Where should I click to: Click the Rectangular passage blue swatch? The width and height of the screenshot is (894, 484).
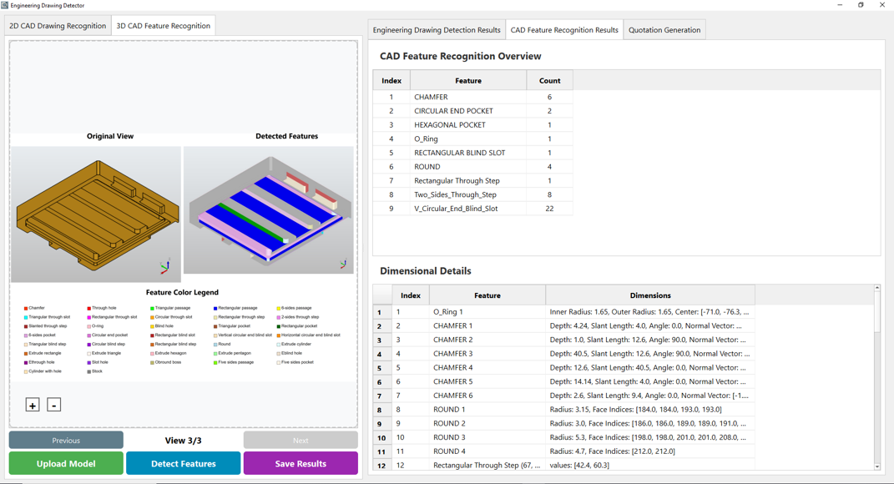coord(215,308)
